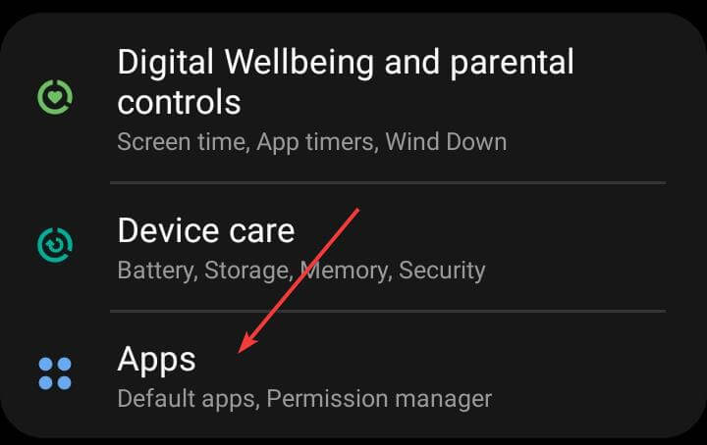
Task: Click the red arrow annotation pointing to Apps
Action: point(299,280)
